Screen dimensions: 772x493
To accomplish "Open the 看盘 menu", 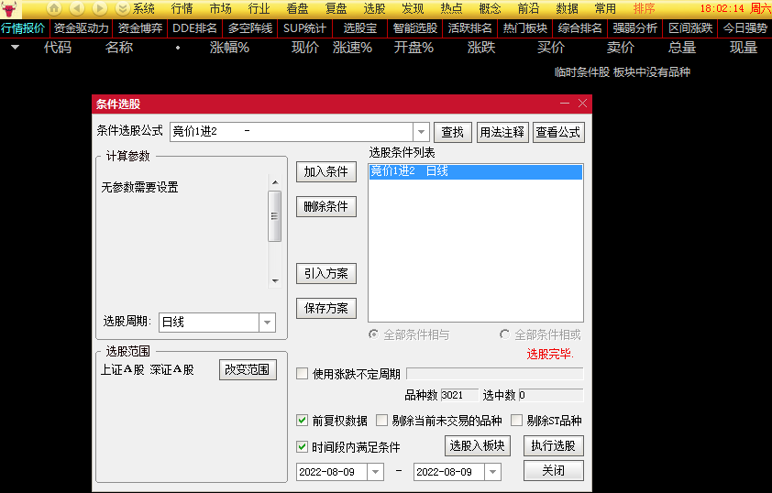I will coord(297,8).
